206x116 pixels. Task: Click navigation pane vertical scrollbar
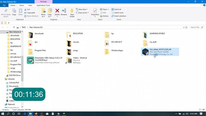point(22,68)
